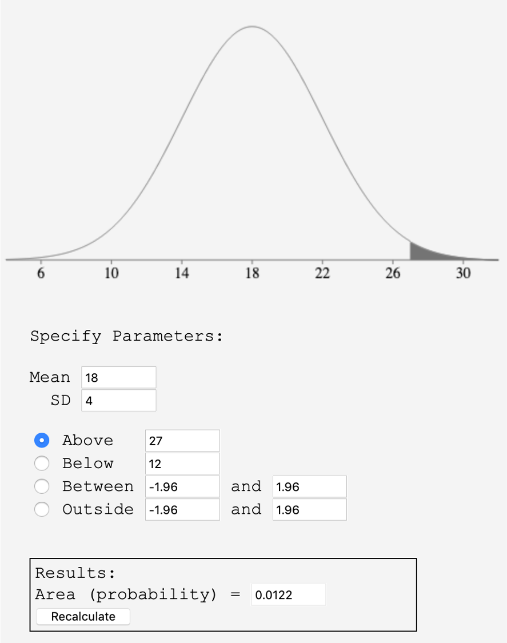Screen dimensions: 507x643
Task: Click the axis tick label 18
Action: click(251, 274)
